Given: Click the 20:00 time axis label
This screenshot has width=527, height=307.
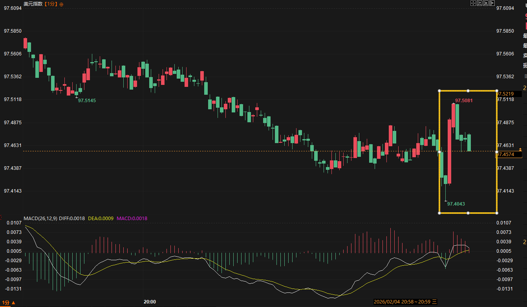Looking at the screenshot, I should [150, 302].
